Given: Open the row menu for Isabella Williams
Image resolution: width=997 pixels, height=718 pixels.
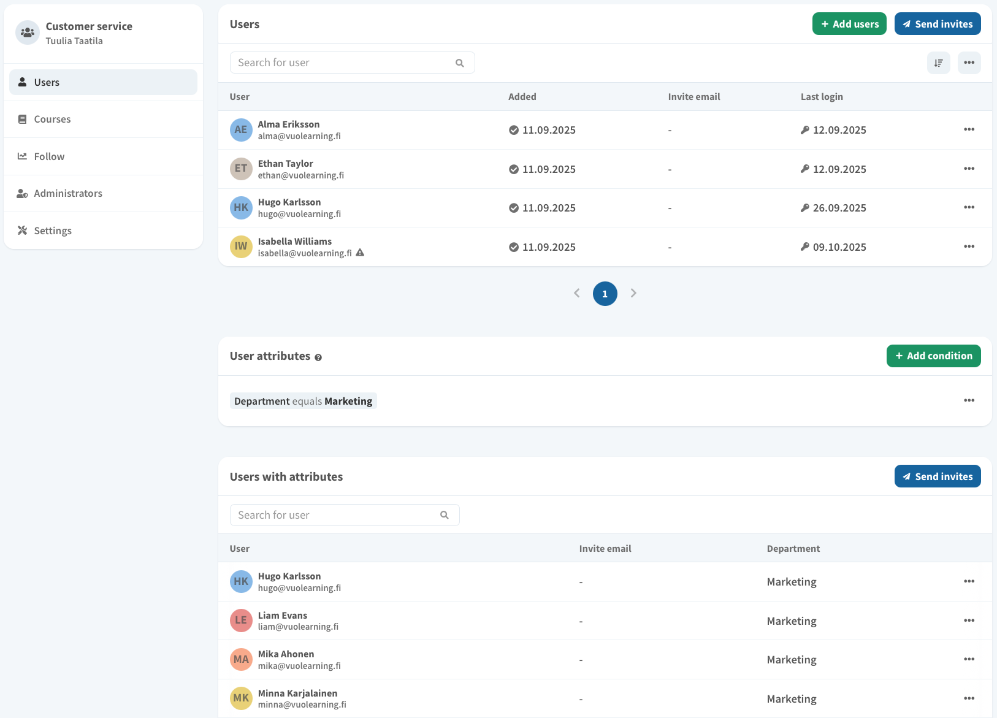Looking at the screenshot, I should click(x=969, y=246).
